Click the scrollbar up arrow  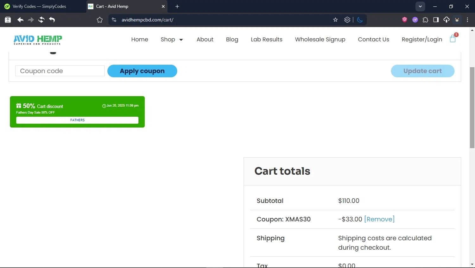tap(472, 30)
